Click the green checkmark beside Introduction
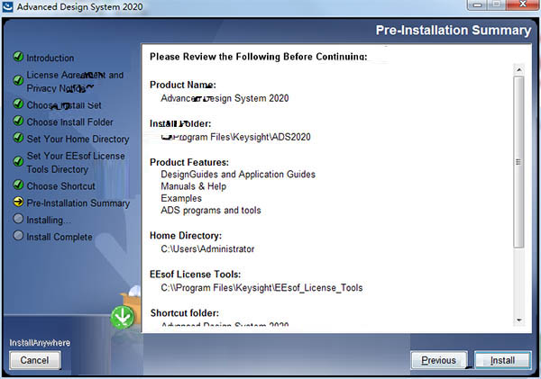 click(18, 56)
